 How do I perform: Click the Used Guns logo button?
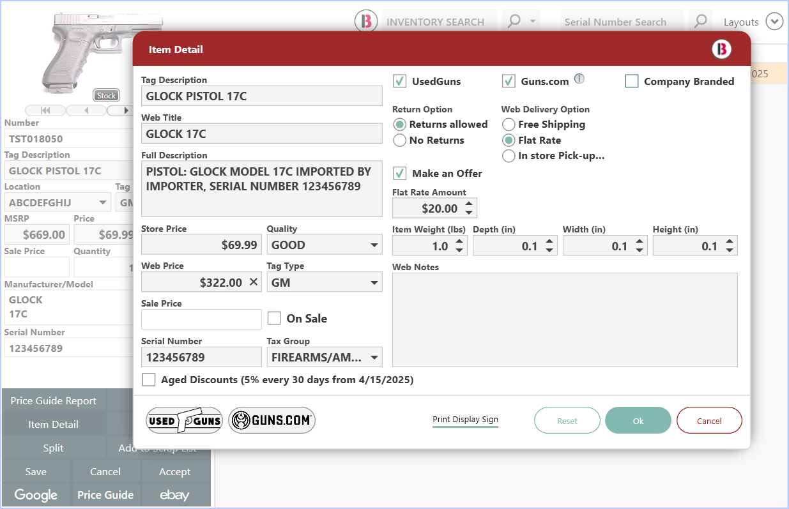(x=184, y=420)
